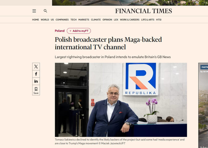Screen dimensions: 208x148
Task: Open the hamburger navigation menu
Action: pyautogui.click(x=34, y=11)
